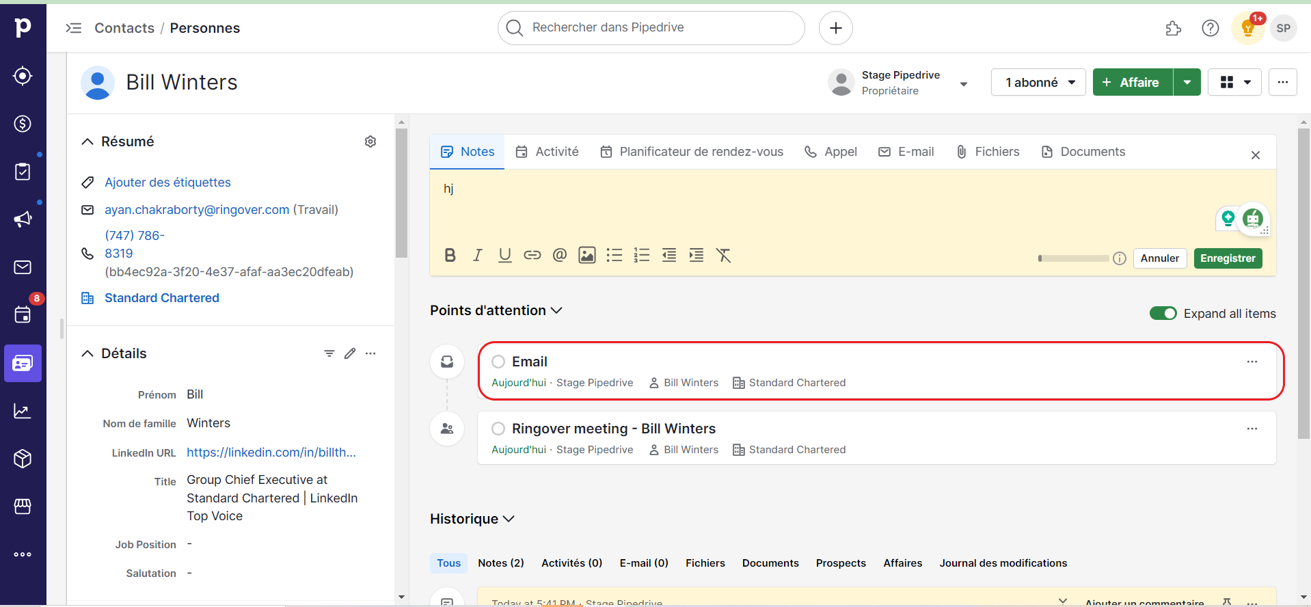Insert an image into the note
Viewport: 1311px width, 607px height.
587,256
